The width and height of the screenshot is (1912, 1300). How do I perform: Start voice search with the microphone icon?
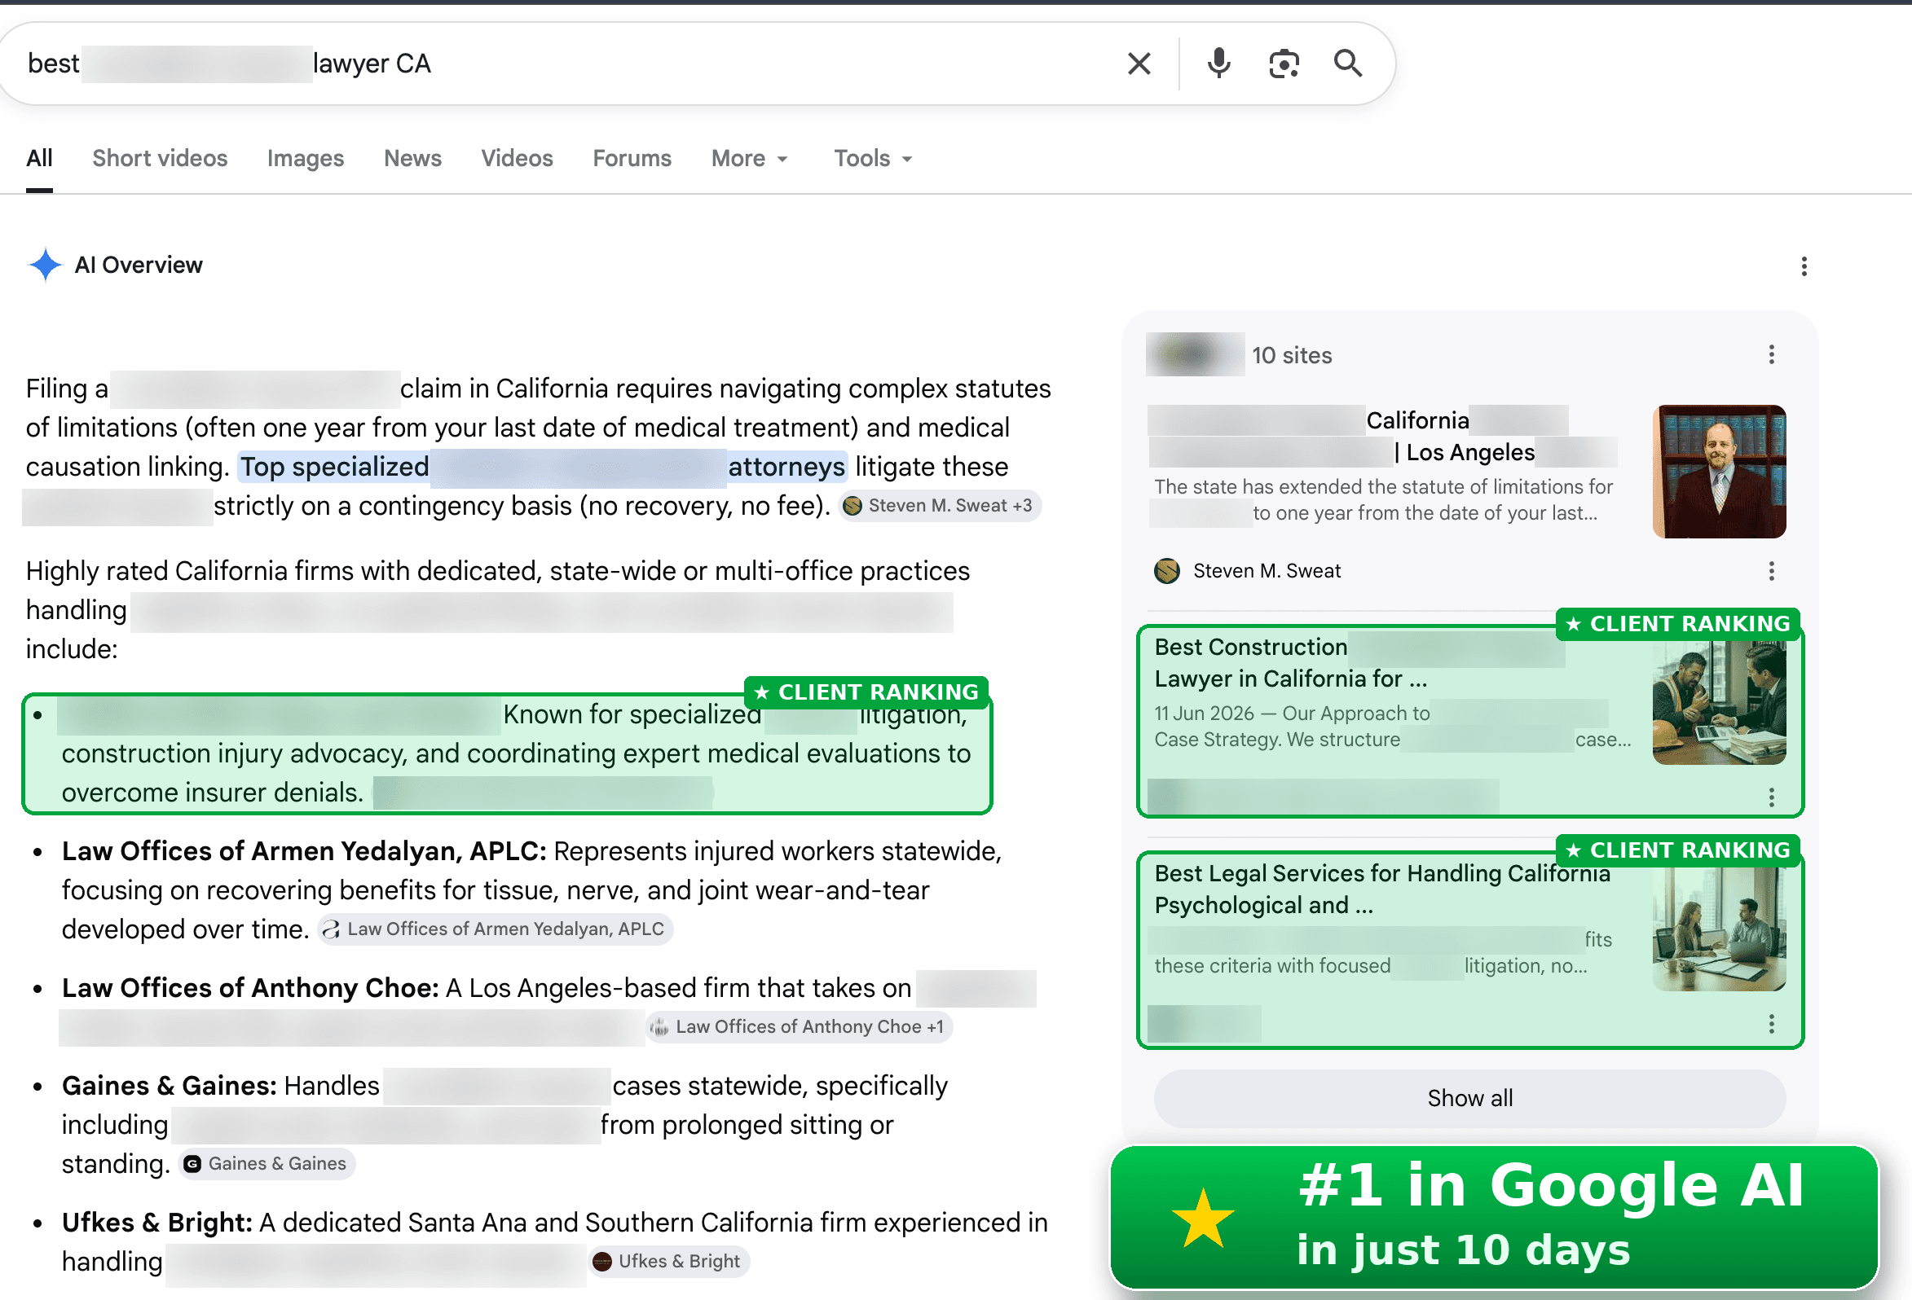coord(1218,64)
